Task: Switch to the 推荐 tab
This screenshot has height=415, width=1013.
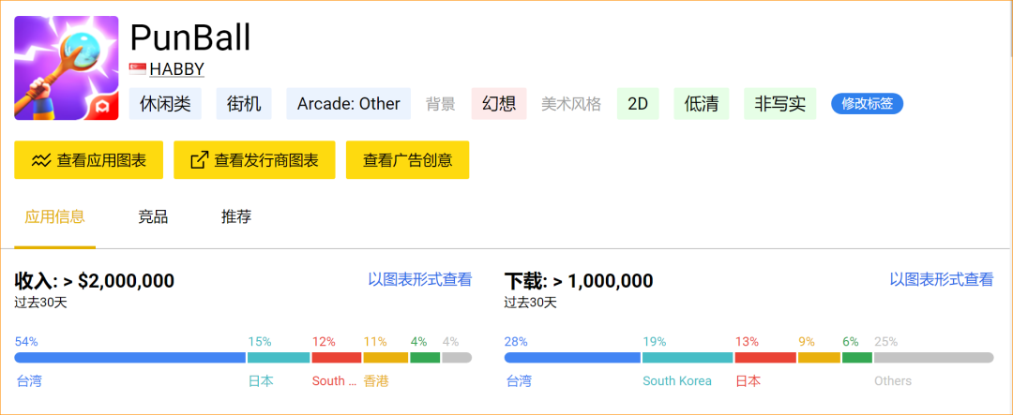Action: (236, 216)
